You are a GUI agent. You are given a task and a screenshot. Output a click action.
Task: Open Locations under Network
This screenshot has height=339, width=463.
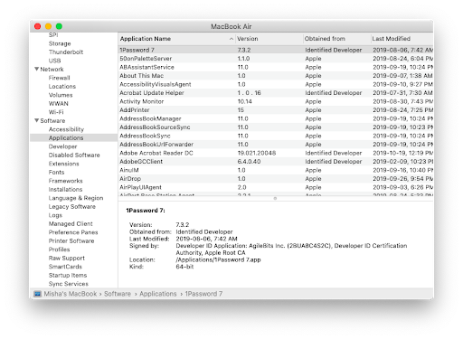62,87
